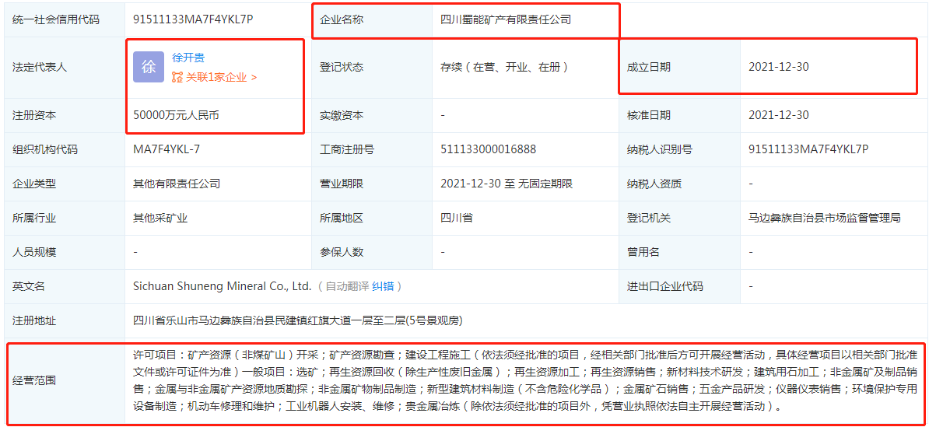Click company type 其他有限责任公司
Screen dimensions: 929x427
tap(177, 184)
